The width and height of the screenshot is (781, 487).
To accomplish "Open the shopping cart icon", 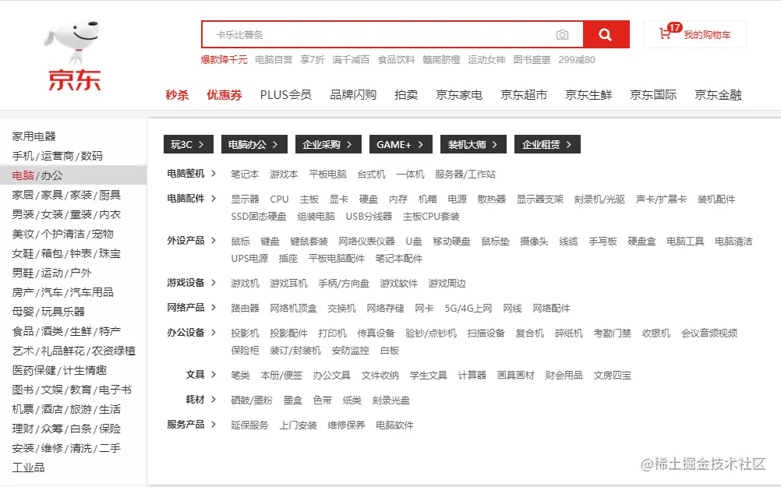I will coord(664,34).
